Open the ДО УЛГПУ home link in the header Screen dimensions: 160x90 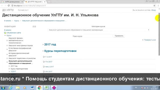point(8,10)
